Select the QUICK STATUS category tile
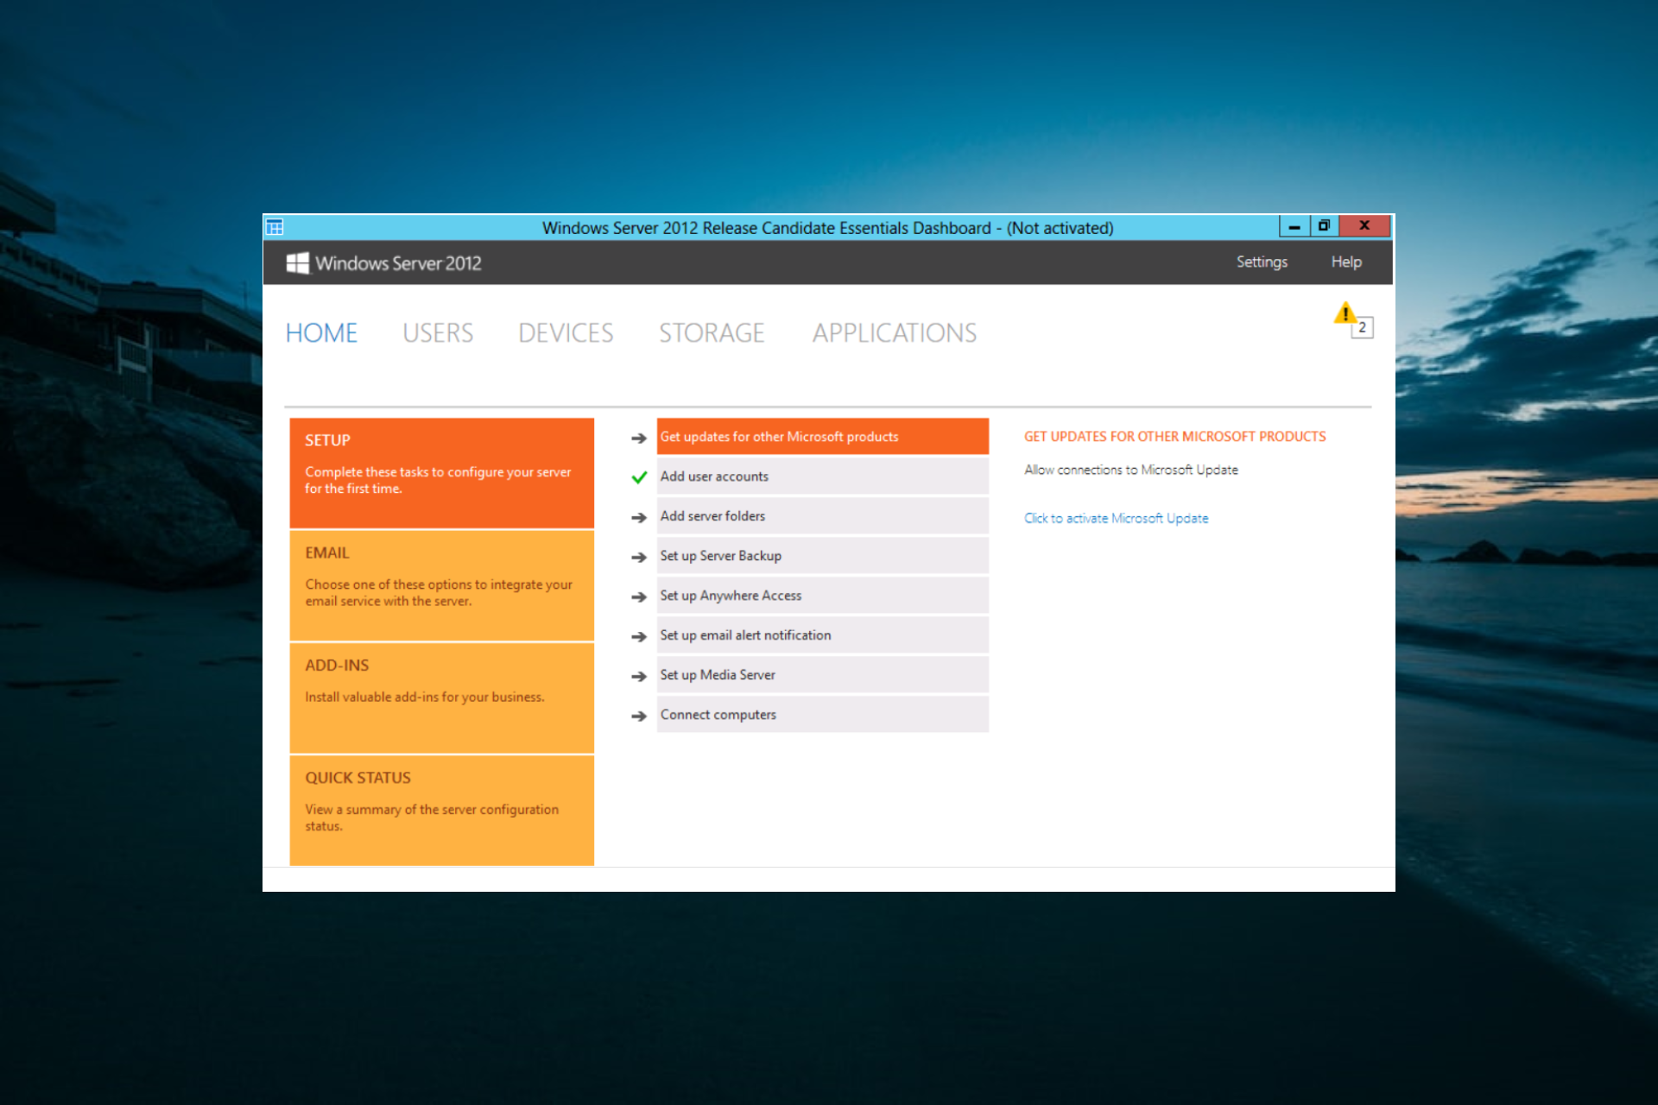1658x1105 pixels. [x=442, y=811]
